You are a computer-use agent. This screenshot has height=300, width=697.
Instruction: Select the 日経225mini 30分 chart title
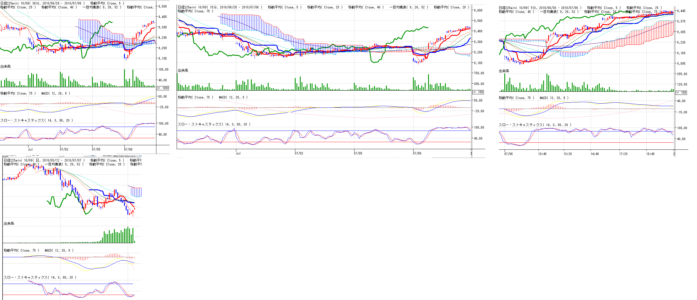[x=42, y=3]
